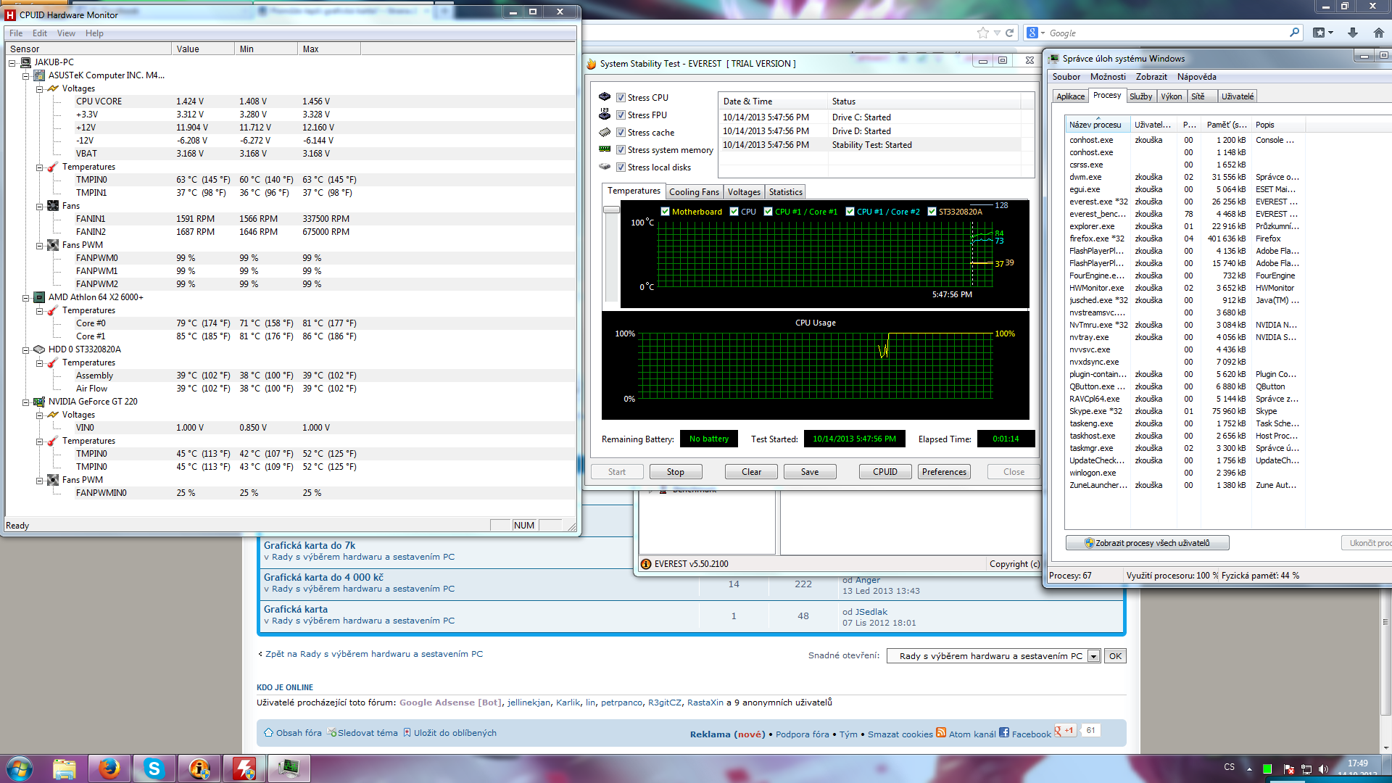Open Firefox downloads arrow

tap(1353, 33)
